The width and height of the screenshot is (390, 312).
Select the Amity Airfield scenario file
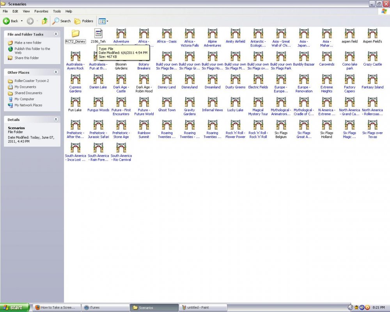click(235, 34)
